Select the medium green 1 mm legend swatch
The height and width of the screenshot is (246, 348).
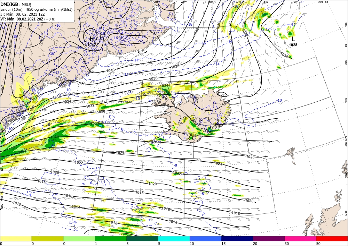tap(111, 238)
